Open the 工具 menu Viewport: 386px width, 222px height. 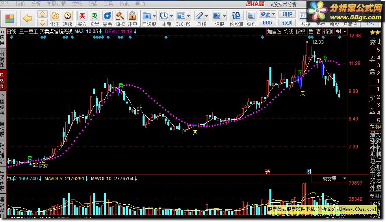[x=108, y=4]
